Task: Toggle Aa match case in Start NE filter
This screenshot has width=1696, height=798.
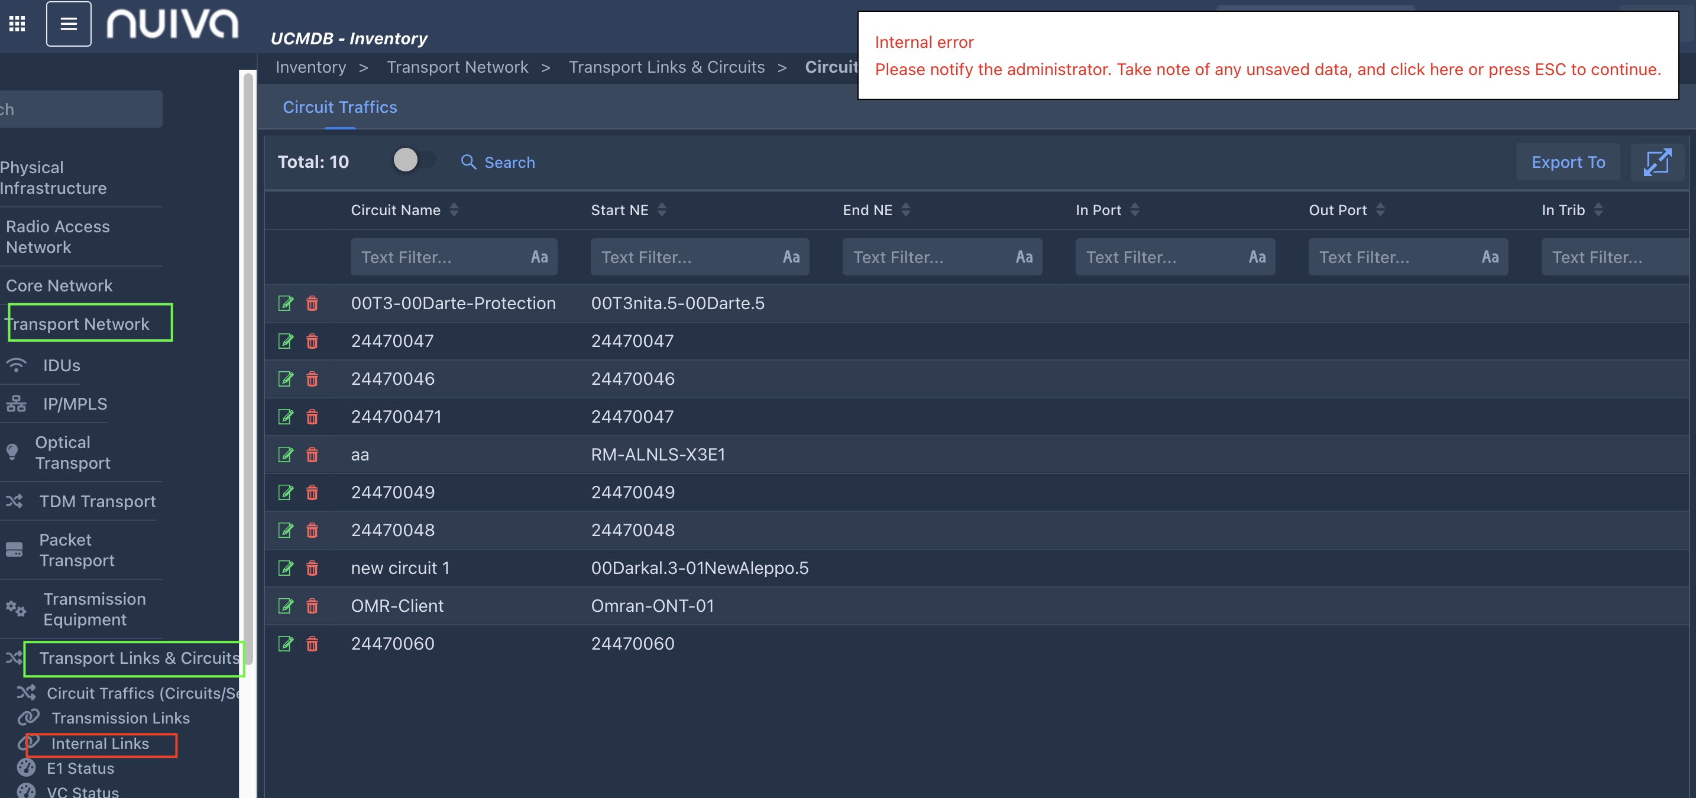Action: pos(791,257)
